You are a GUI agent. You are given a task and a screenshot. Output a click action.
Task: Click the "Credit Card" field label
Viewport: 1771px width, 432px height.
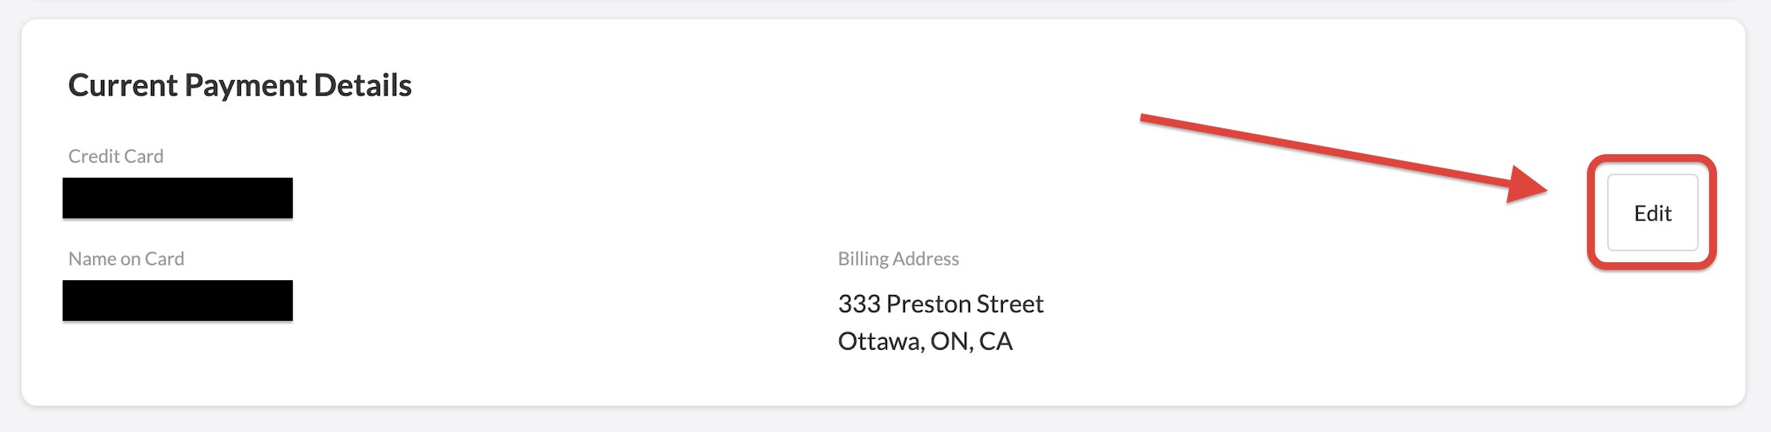(116, 157)
